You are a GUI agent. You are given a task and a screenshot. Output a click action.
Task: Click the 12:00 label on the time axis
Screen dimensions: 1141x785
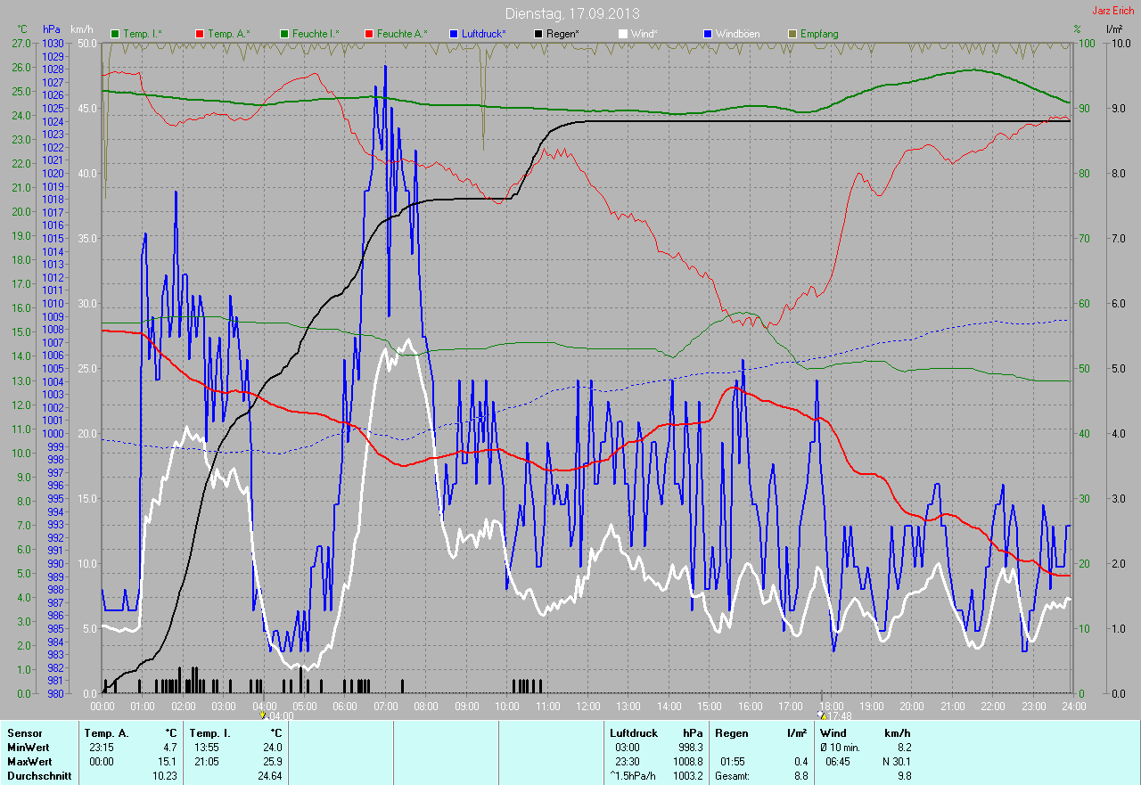coord(587,707)
